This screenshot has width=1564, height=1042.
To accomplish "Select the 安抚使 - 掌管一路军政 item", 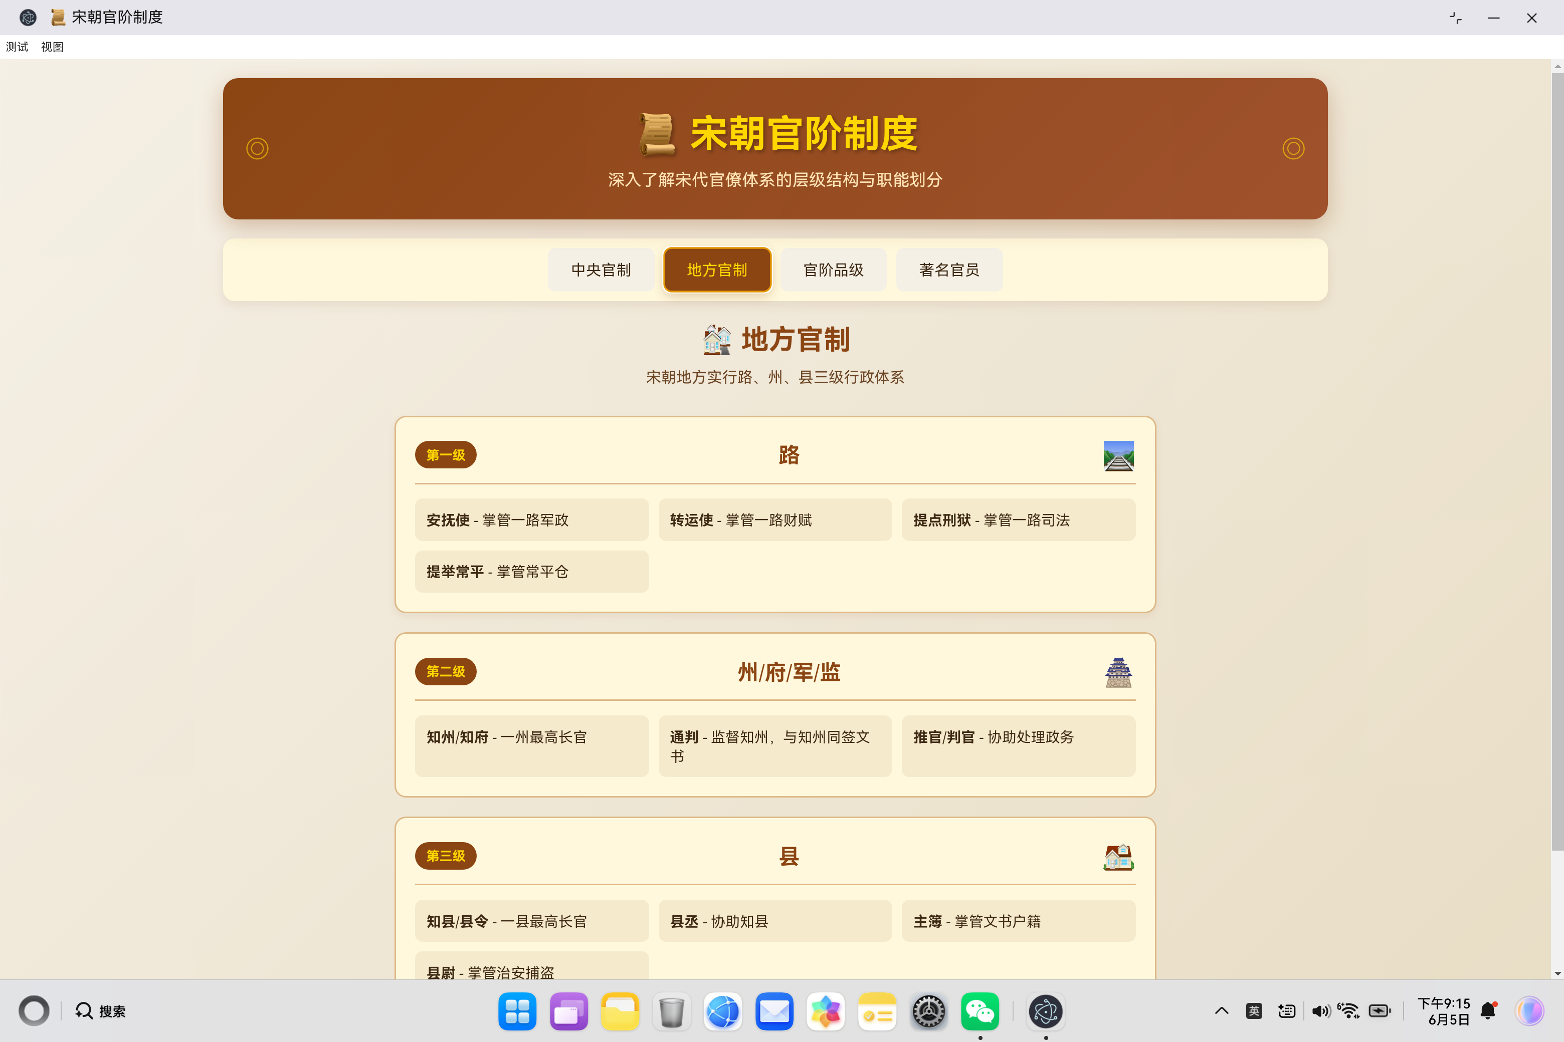I will point(532,519).
